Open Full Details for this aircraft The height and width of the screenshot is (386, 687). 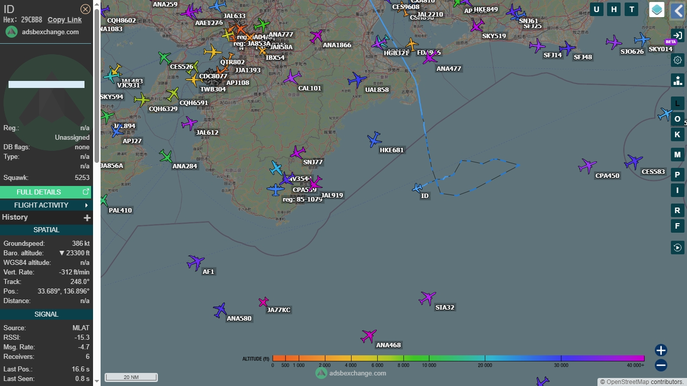(45, 192)
